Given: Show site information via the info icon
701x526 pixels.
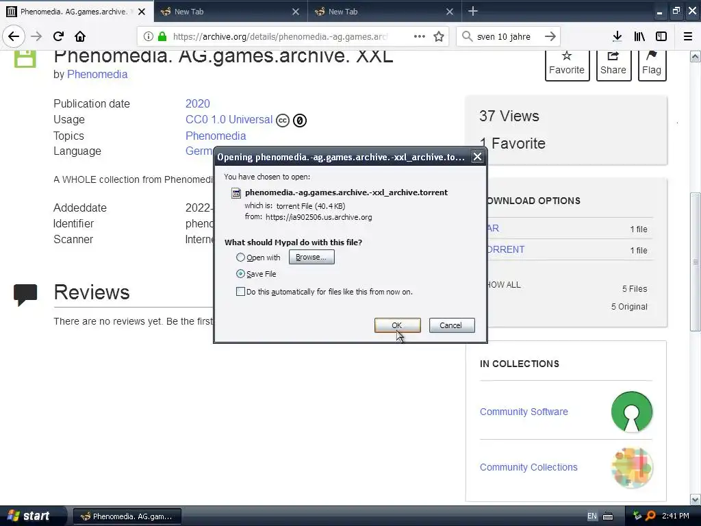Looking at the screenshot, I should tap(149, 36).
